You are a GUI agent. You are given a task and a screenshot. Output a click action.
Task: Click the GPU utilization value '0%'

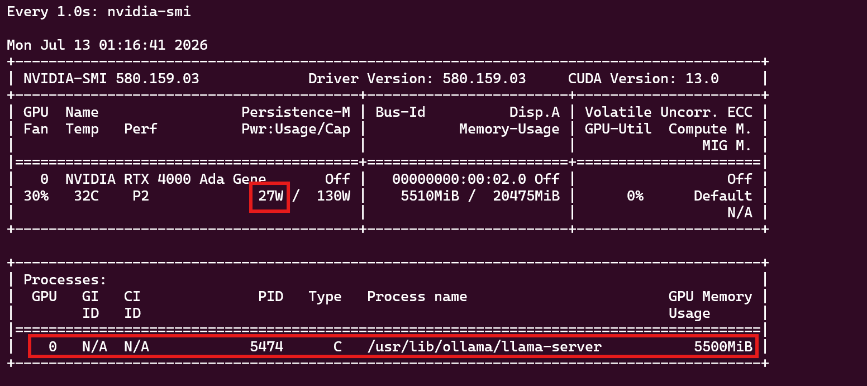[x=635, y=196]
